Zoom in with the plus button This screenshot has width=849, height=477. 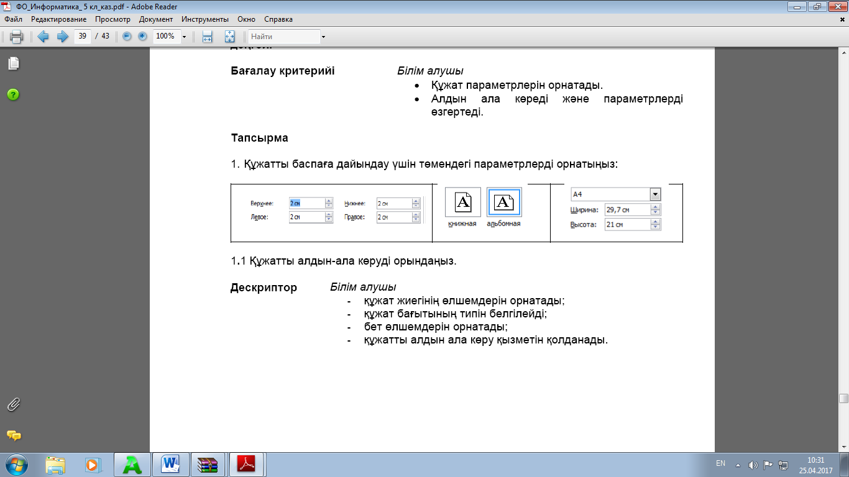[142, 37]
